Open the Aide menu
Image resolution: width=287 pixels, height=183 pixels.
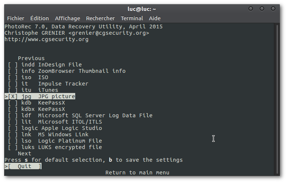point(155,18)
